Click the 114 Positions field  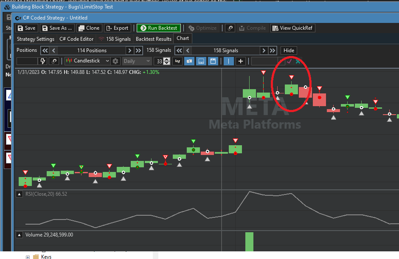pos(92,51)
